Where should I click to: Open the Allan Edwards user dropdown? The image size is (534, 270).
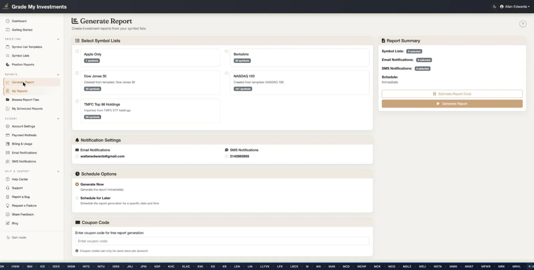pyautogui.click(x=515, y=7)
